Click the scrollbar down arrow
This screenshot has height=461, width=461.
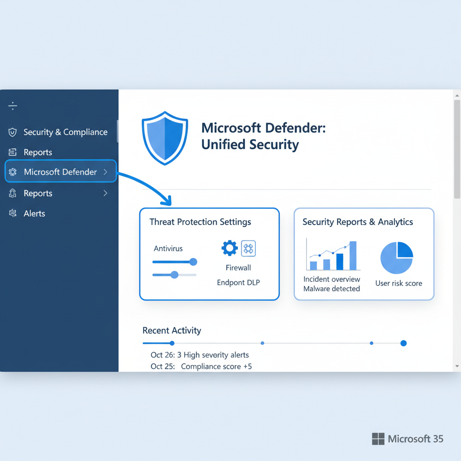457,366
